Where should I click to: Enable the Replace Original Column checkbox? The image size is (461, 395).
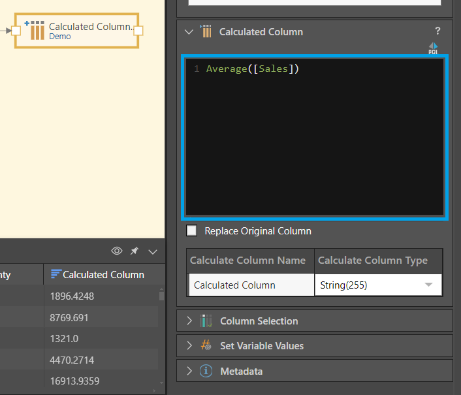point(192,230)
